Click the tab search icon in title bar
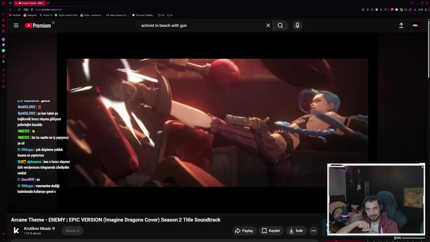Viewport: 430px width, 242px height. point(412,3)
